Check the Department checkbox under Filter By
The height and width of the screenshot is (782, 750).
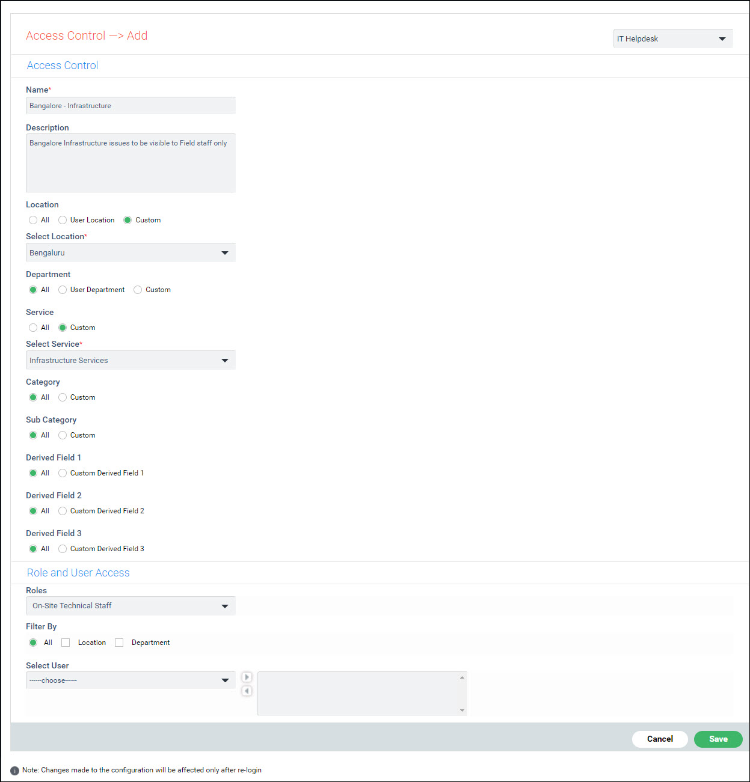coord(118,643)
